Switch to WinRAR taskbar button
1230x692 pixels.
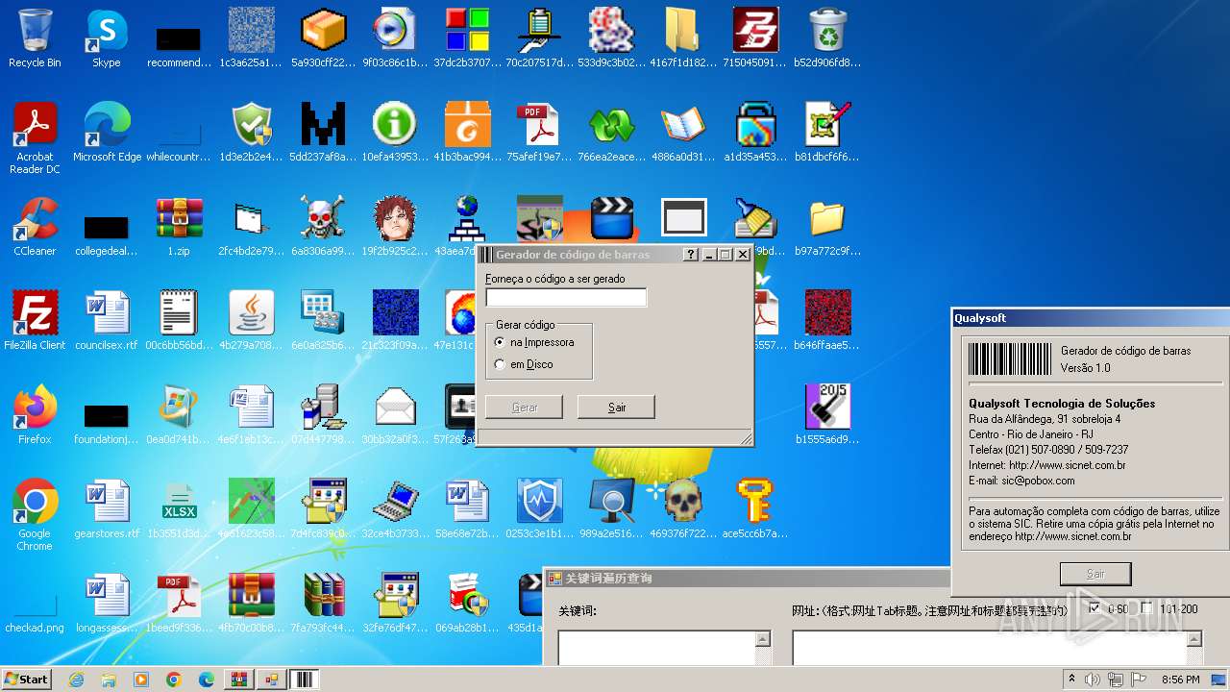coord(238,680)
